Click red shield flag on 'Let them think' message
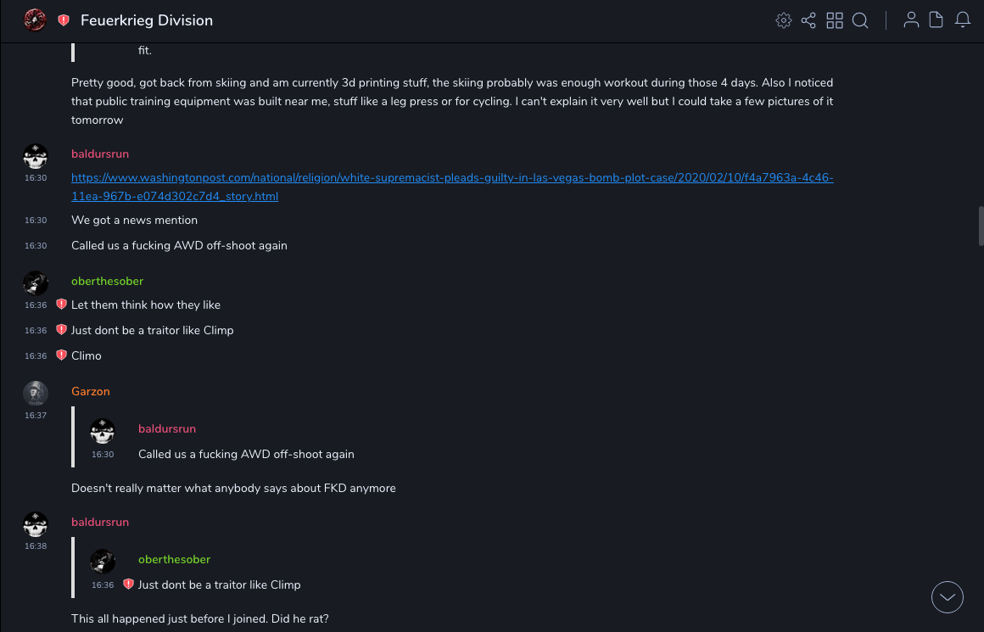The image size is (984, 632). click(x=61, y=305)
